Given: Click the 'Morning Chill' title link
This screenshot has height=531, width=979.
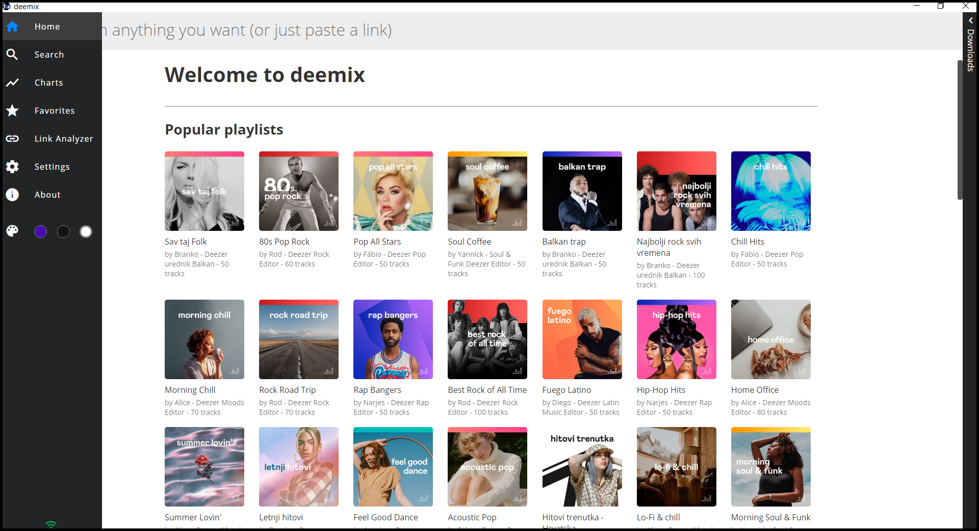Looking at the screenshot, I should tap(190, 390).
